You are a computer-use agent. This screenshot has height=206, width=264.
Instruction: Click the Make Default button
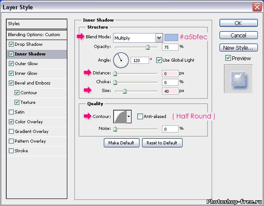tap(121, 143)
